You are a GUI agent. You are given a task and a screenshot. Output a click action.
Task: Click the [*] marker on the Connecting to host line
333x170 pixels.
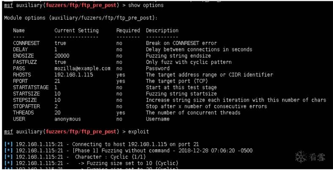[8, 144]
